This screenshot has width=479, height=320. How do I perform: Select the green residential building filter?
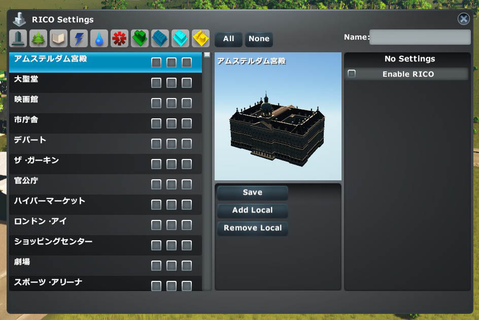pyautogui.click(x=140, y=38)
